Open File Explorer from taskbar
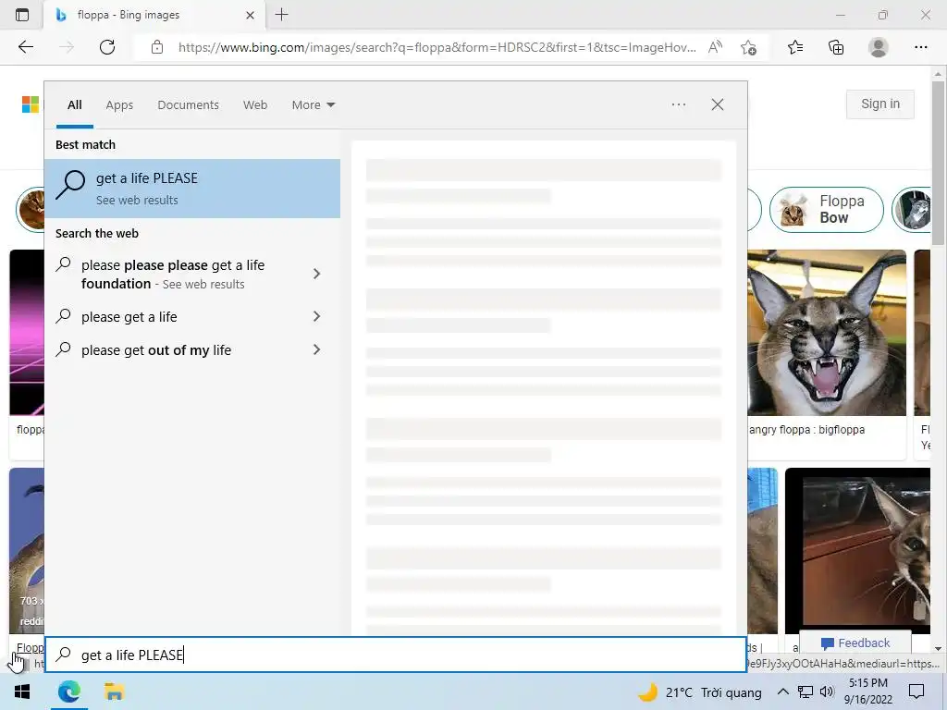The image size is (947, 710). [114, 692]
